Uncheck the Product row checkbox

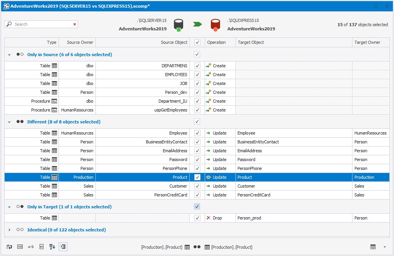(x=197, y=177)
